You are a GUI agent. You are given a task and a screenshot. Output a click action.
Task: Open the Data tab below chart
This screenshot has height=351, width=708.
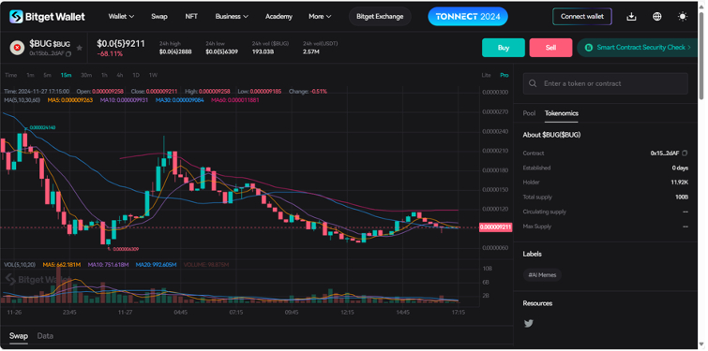click(45, 336)
